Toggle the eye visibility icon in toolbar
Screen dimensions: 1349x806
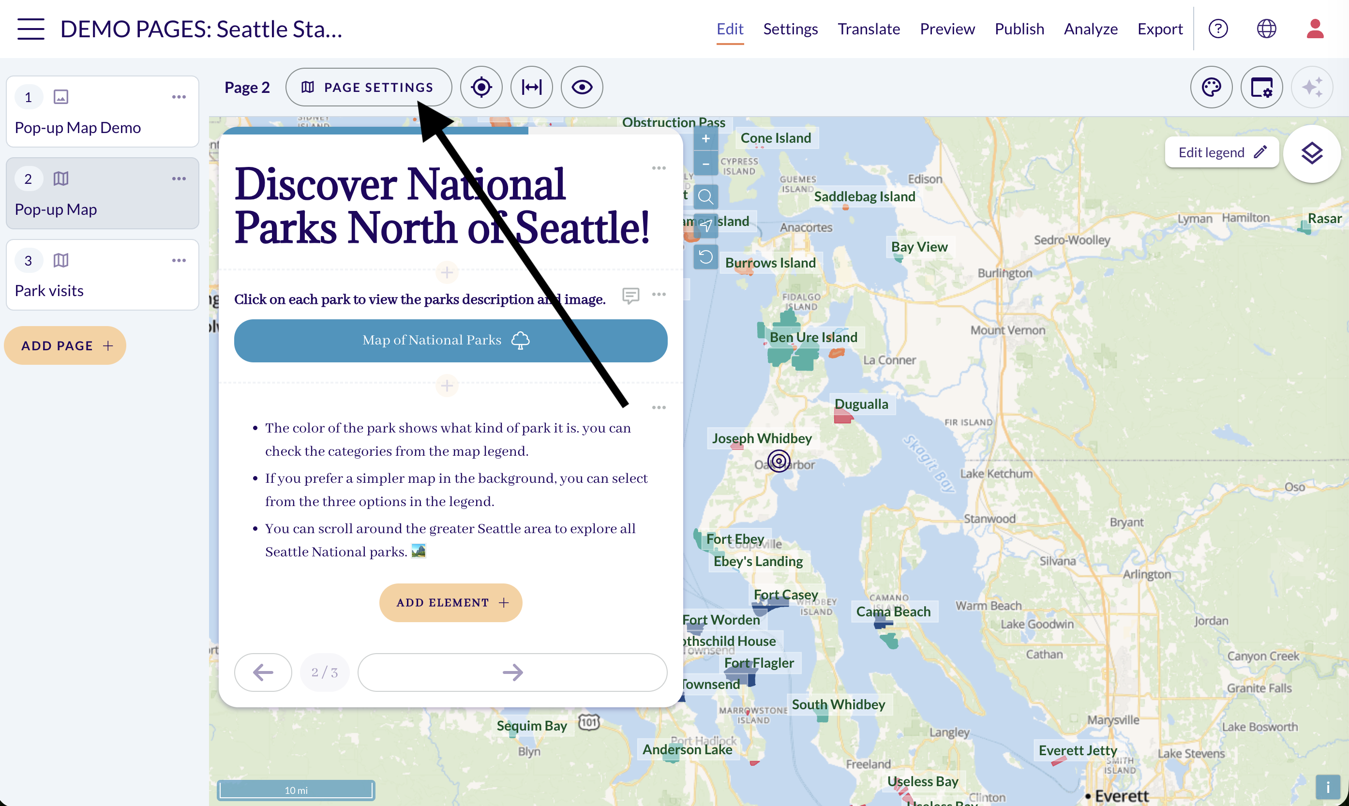point(582,88)
